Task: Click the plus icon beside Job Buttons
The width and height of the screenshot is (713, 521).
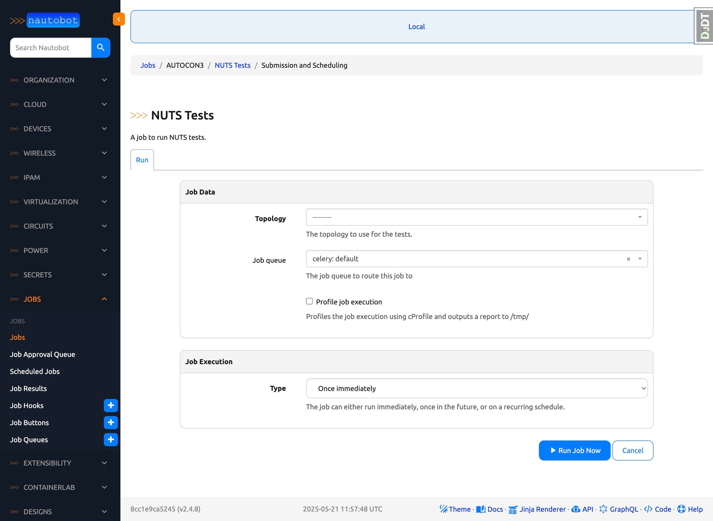Action: pyautogui.click(x=111, y=423)
